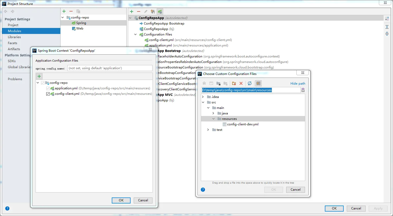Remove the selected Spring context
Viewport: 393px width, 216px height.
pos(139,11)
